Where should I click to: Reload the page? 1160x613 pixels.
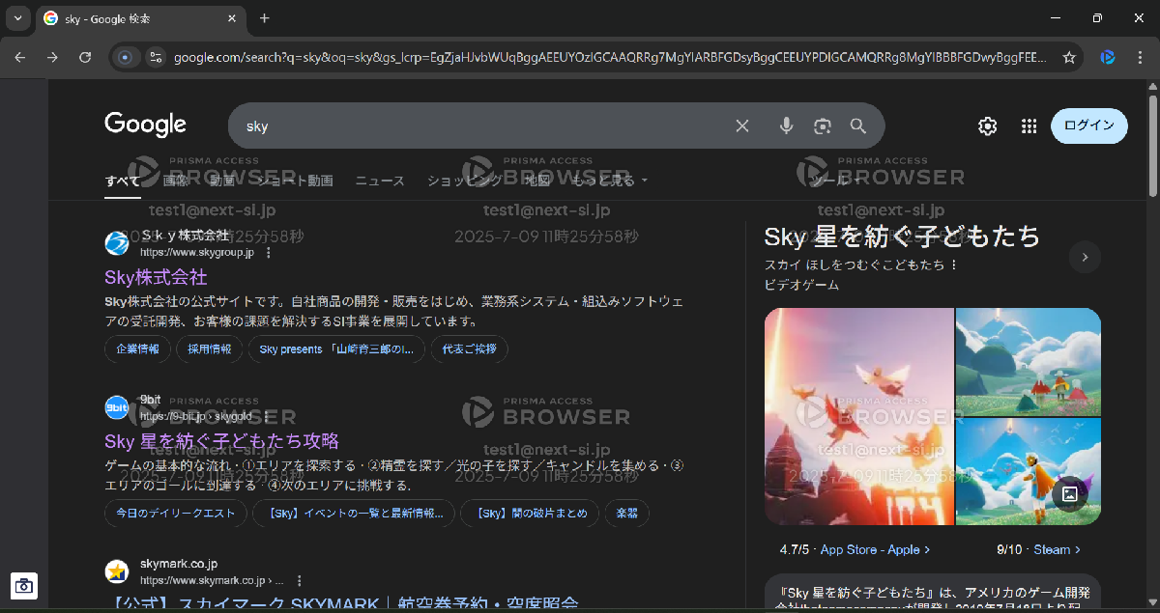(x=85, y=58)
